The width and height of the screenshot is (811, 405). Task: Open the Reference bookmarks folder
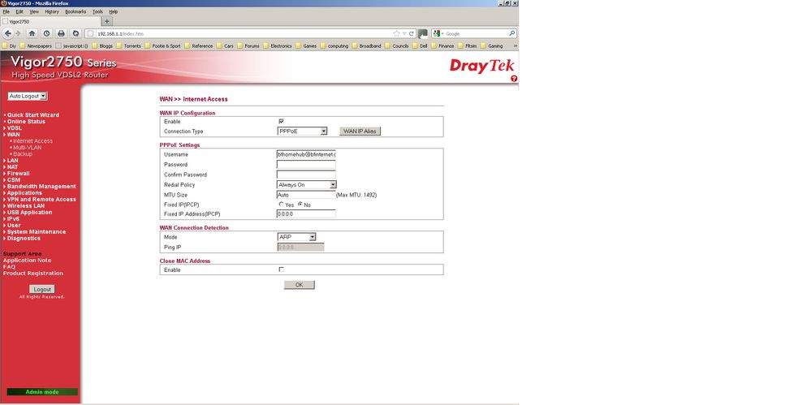coord(198,45)
